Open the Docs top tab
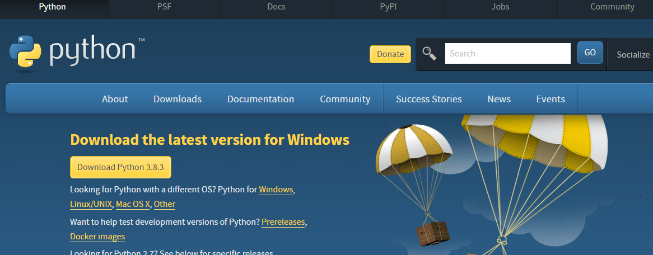This screenshot has width=653, height=255. (277, 7)
